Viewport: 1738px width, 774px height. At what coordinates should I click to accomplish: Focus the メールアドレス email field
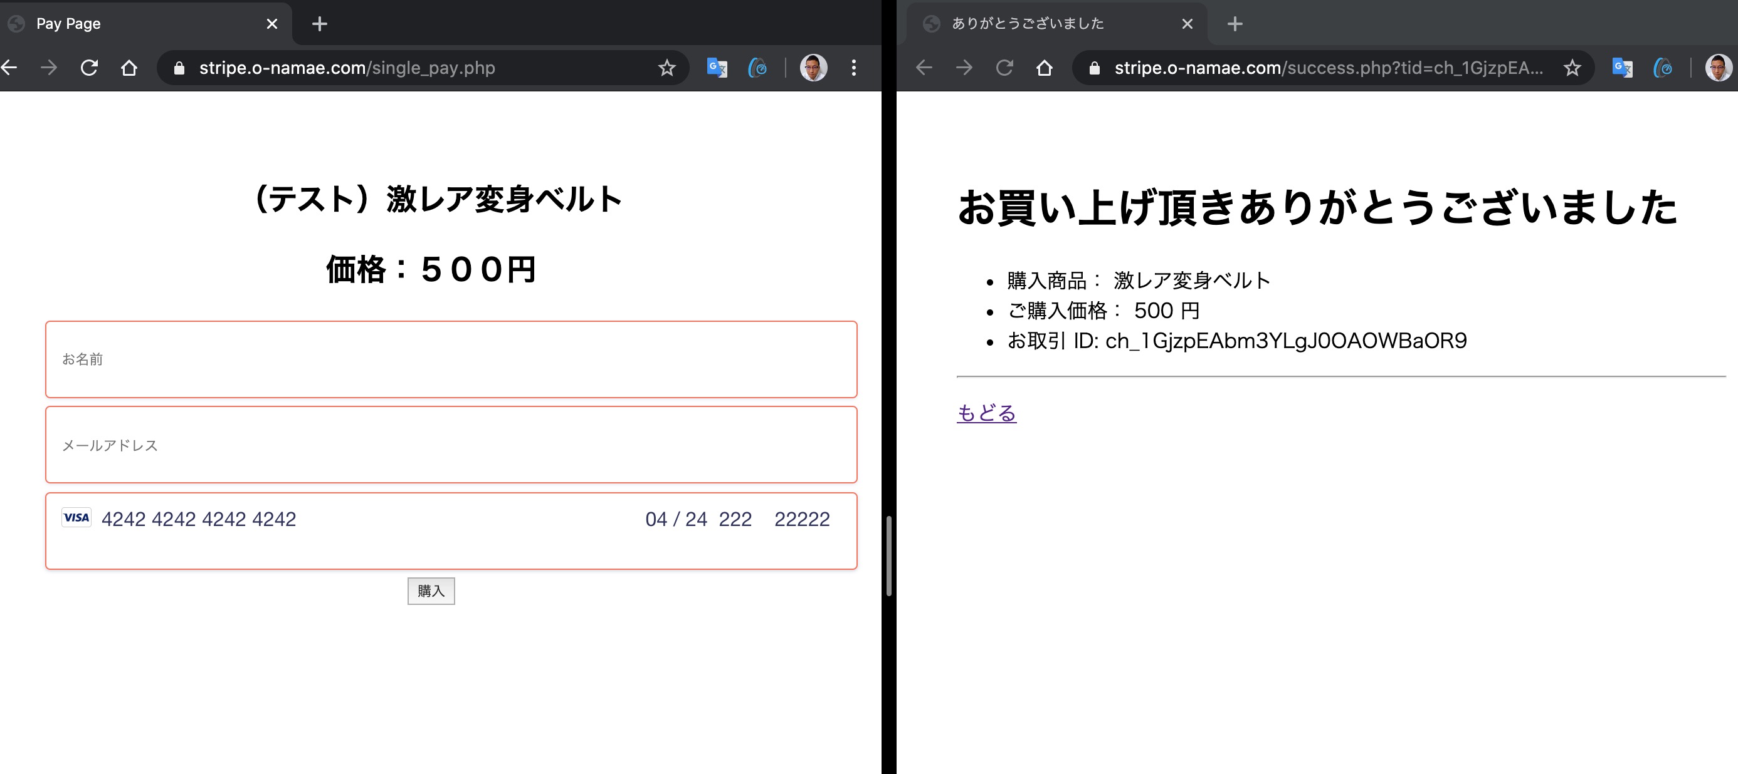click(451, 445)
